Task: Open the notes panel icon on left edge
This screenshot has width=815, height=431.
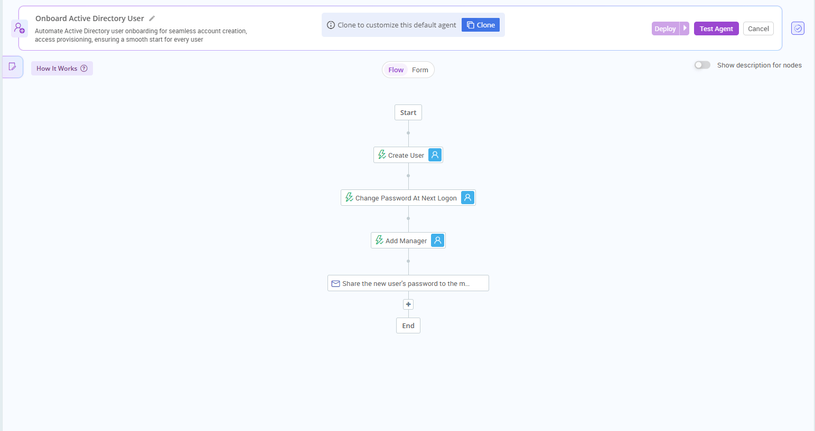Action: point(12,67)
